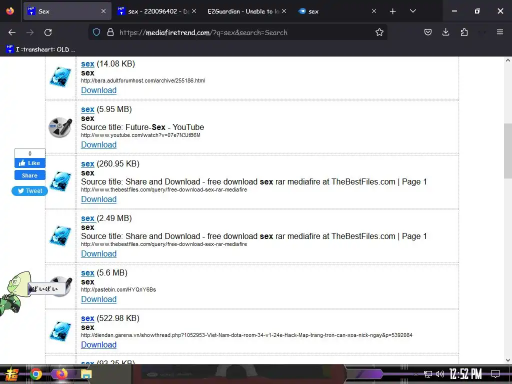This screenshot has width=512, height=384.
Task: Switch to the last 'sex' tab
Action: click(337, 11)
